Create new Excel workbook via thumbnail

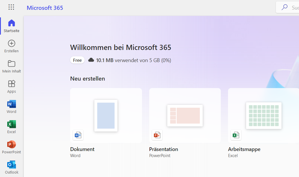[x=264, y=115]
